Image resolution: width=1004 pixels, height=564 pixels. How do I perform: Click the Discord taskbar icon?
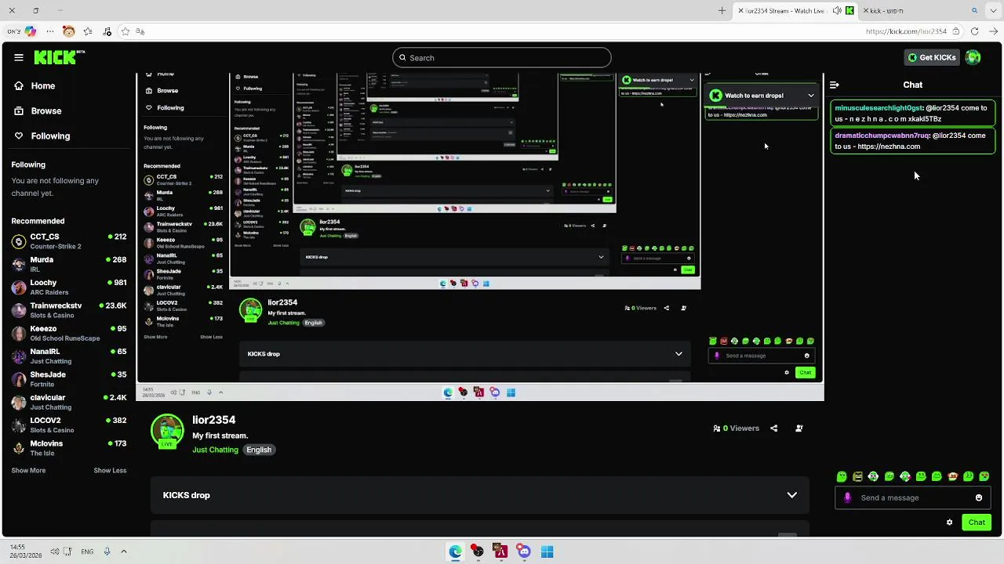coord(524,551)
